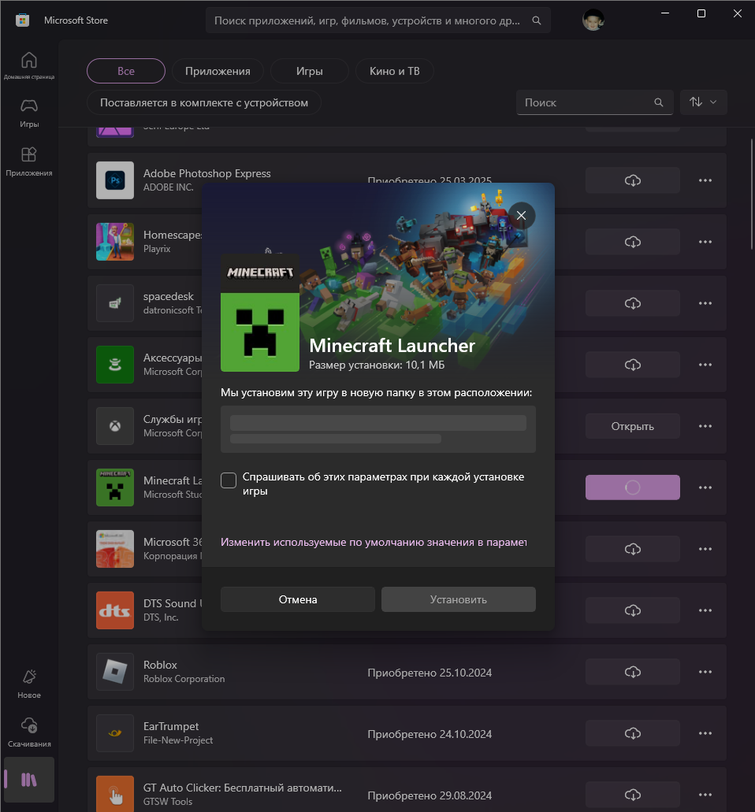Download DTS Sound via cloud button
The height and width of the screenshot is (812, 755).
tap(632, 610)
